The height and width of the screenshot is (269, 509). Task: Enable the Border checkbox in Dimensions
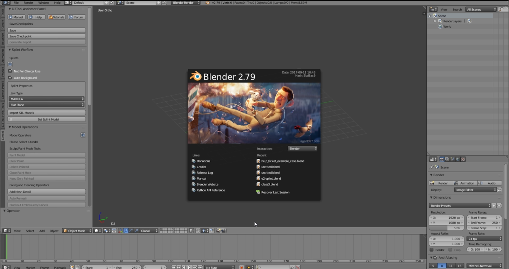pyautogui.click(x=432, y=250)
